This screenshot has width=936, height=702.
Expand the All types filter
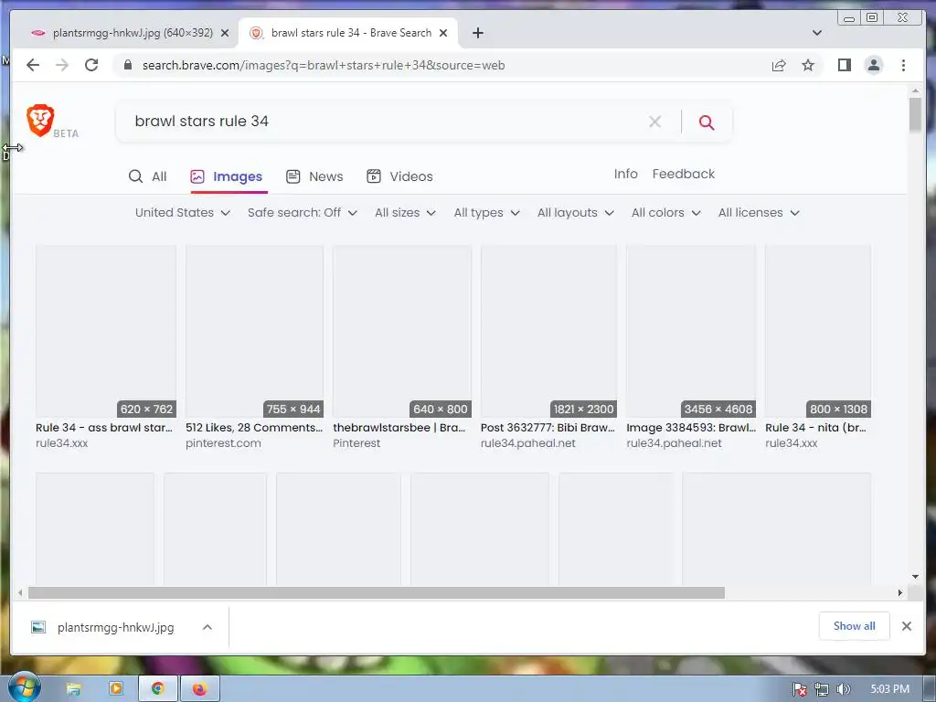(486, 212)
